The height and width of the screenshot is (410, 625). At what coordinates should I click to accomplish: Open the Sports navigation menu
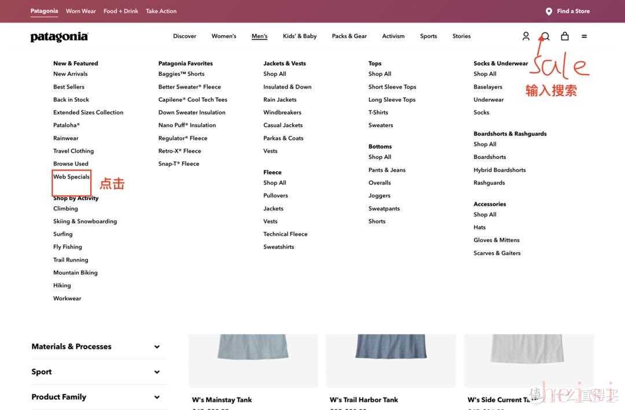pyautogui.click(x=428, y=36)
